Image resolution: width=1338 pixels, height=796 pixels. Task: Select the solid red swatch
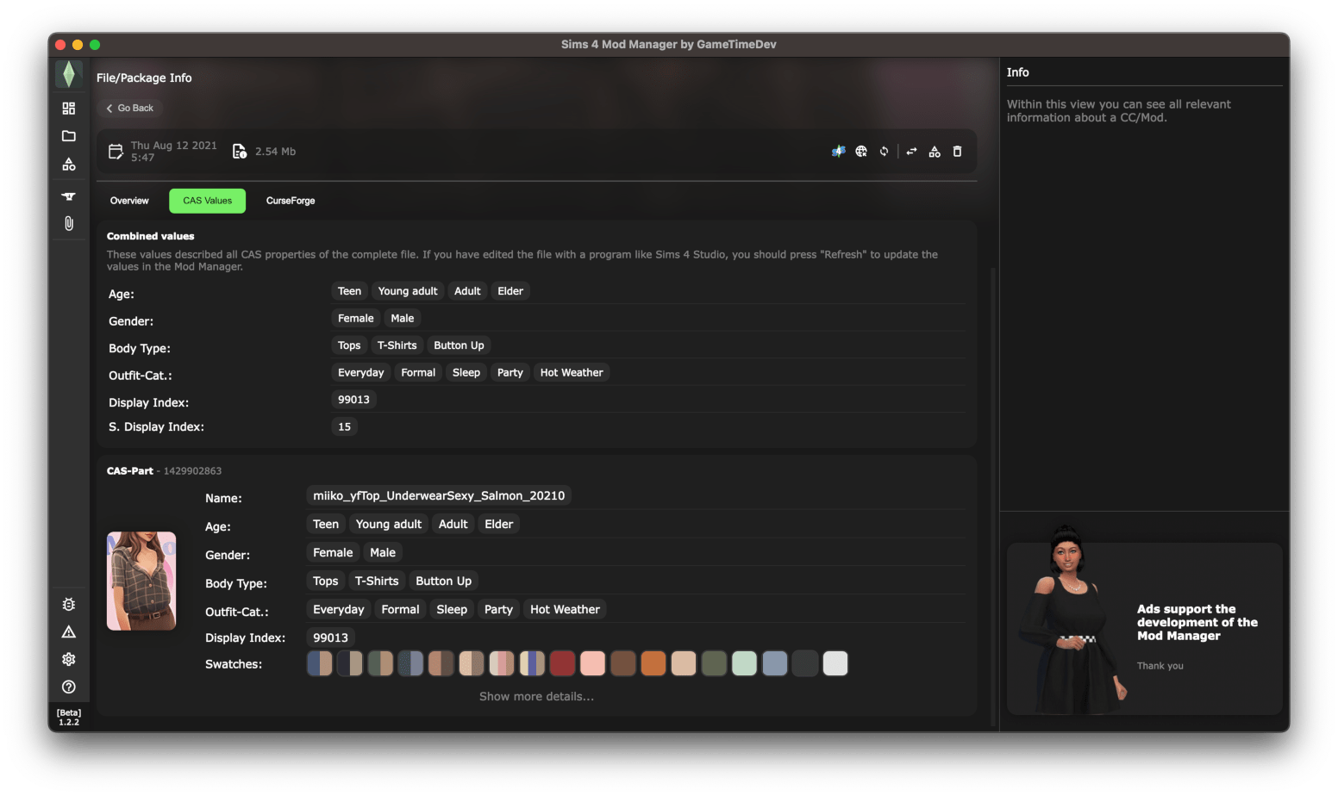[562, 663]
